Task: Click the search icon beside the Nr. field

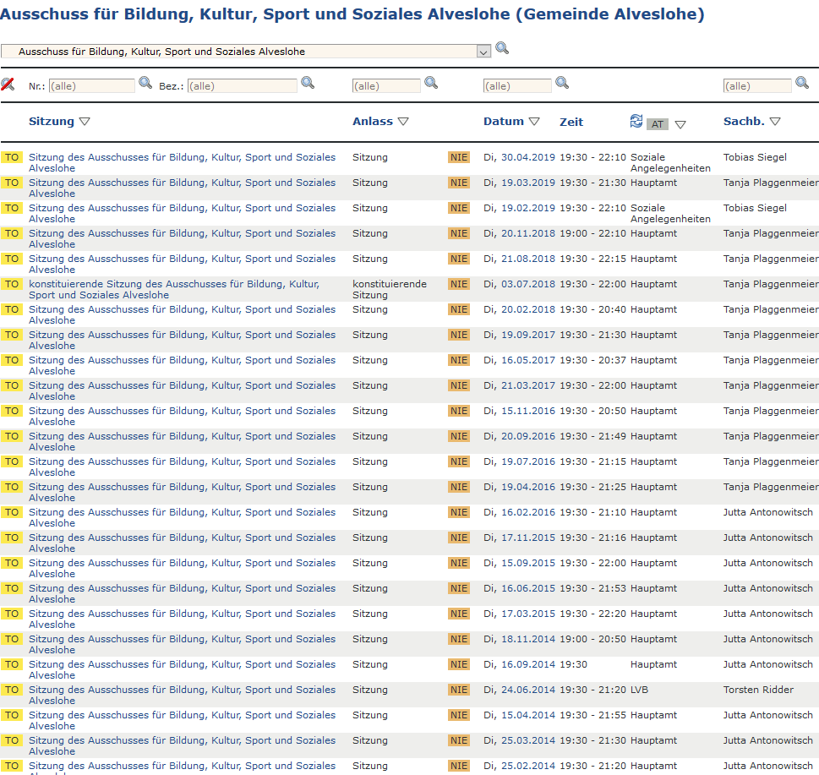Action: 145,83
